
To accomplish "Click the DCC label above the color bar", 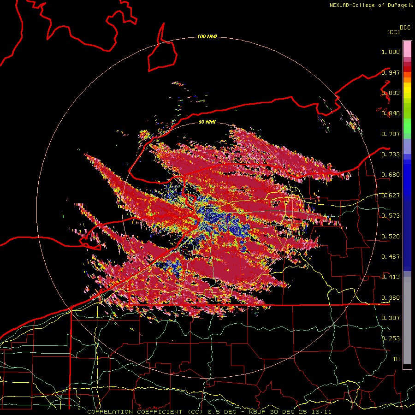I will pyautogui.click(x=405, y=28).
